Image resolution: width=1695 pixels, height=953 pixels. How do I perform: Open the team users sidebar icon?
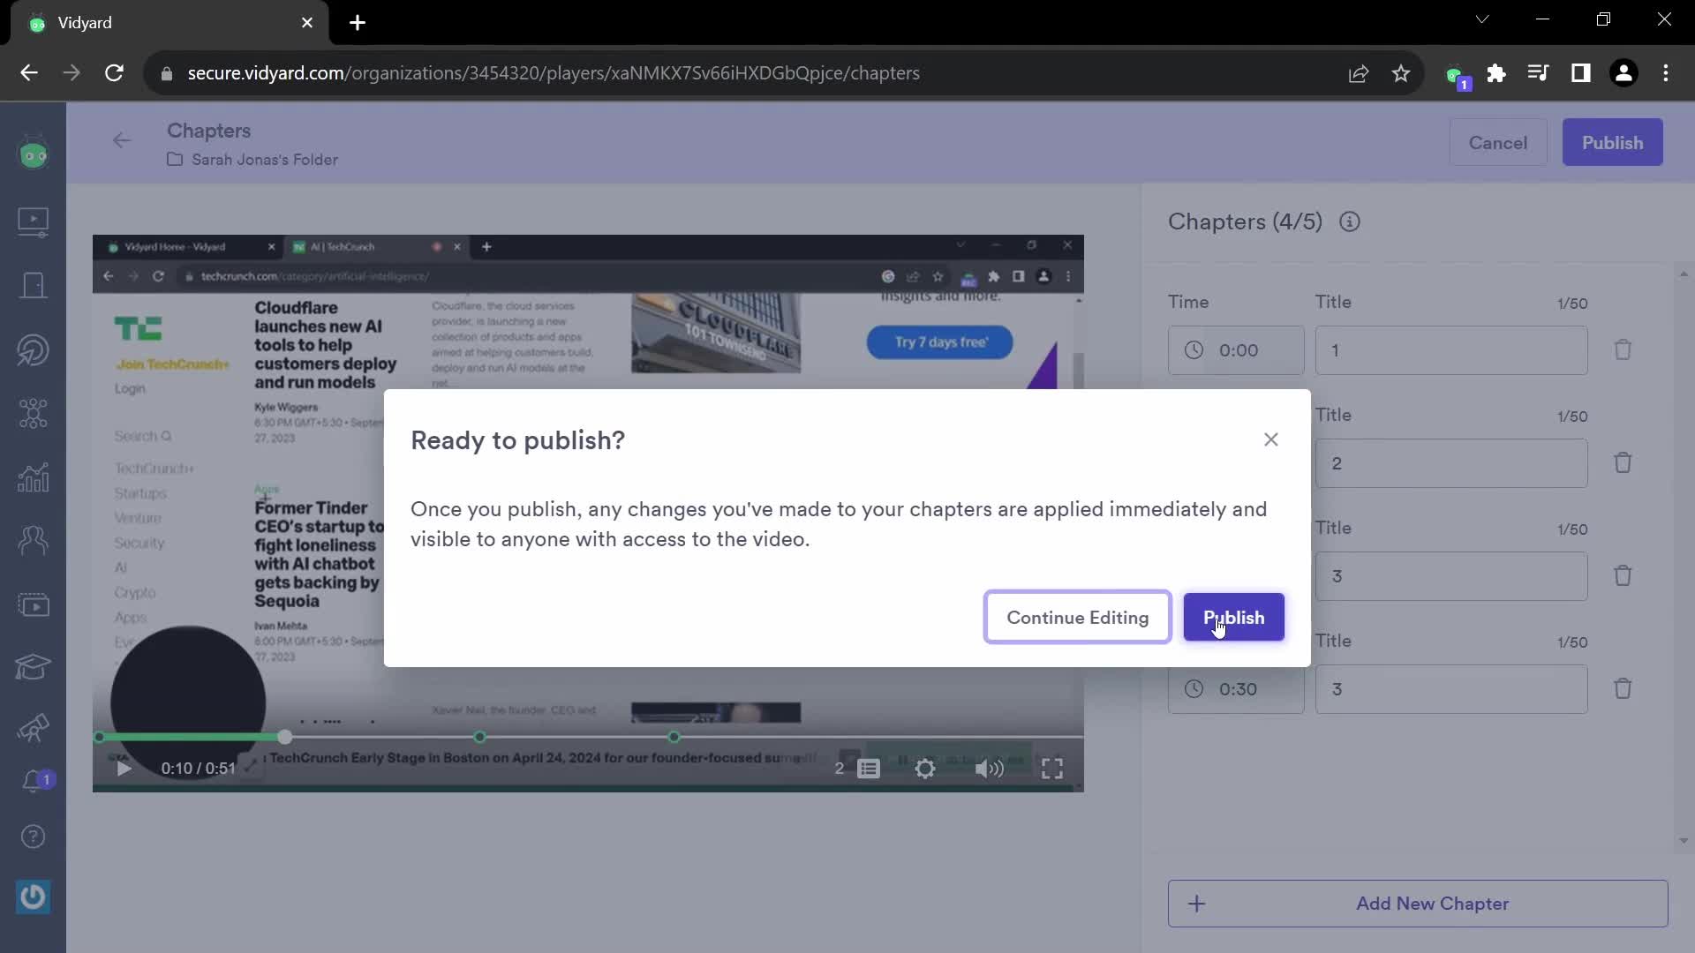click(x=34, y=540)
